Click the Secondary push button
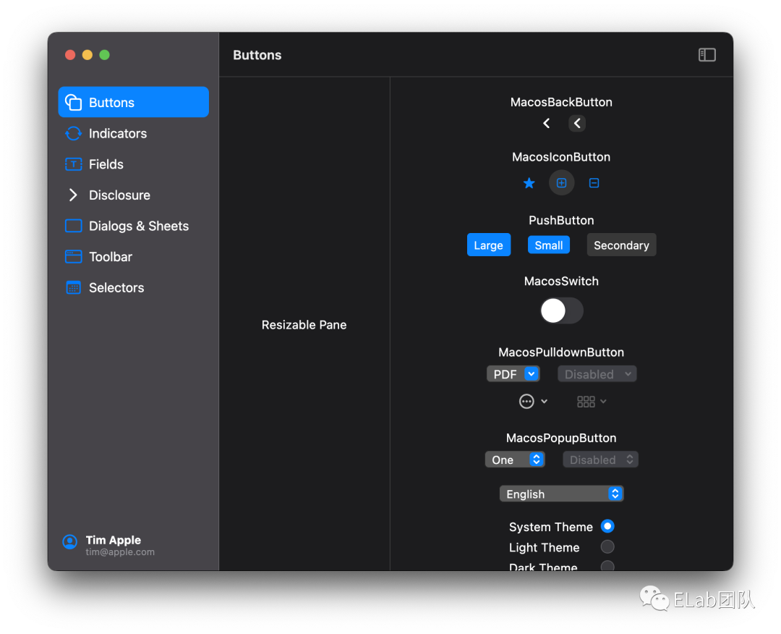Image resolution: width=781 pixels, height=634 pixels. 621,245
